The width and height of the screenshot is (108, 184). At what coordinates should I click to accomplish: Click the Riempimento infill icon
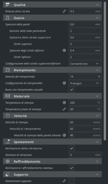(8, 70)
